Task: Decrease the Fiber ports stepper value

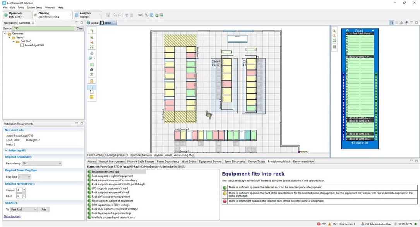Action: (24, 197)
